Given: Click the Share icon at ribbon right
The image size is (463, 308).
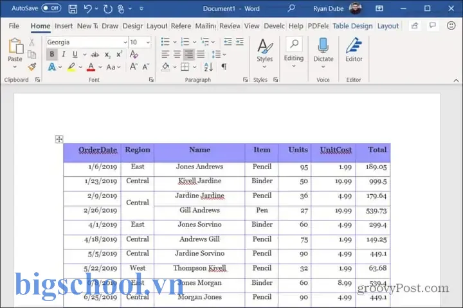Looking at the screenshot, I should tap(415, 26).
